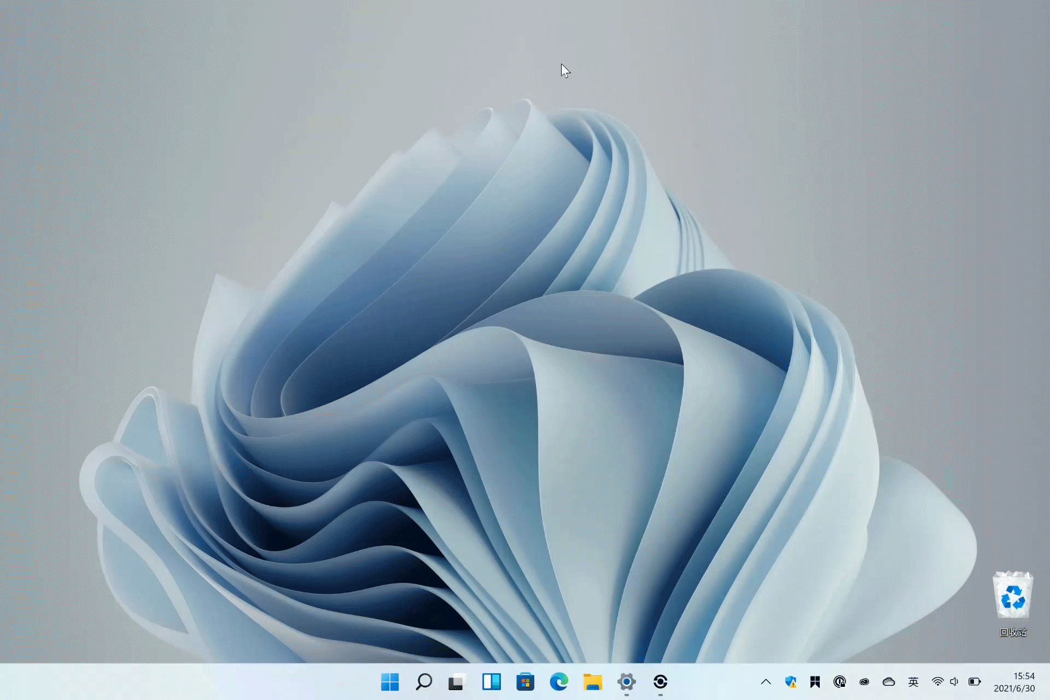Open Windows Settings
This screenshot has height=700, width=1050.
[x=627, y=682]
